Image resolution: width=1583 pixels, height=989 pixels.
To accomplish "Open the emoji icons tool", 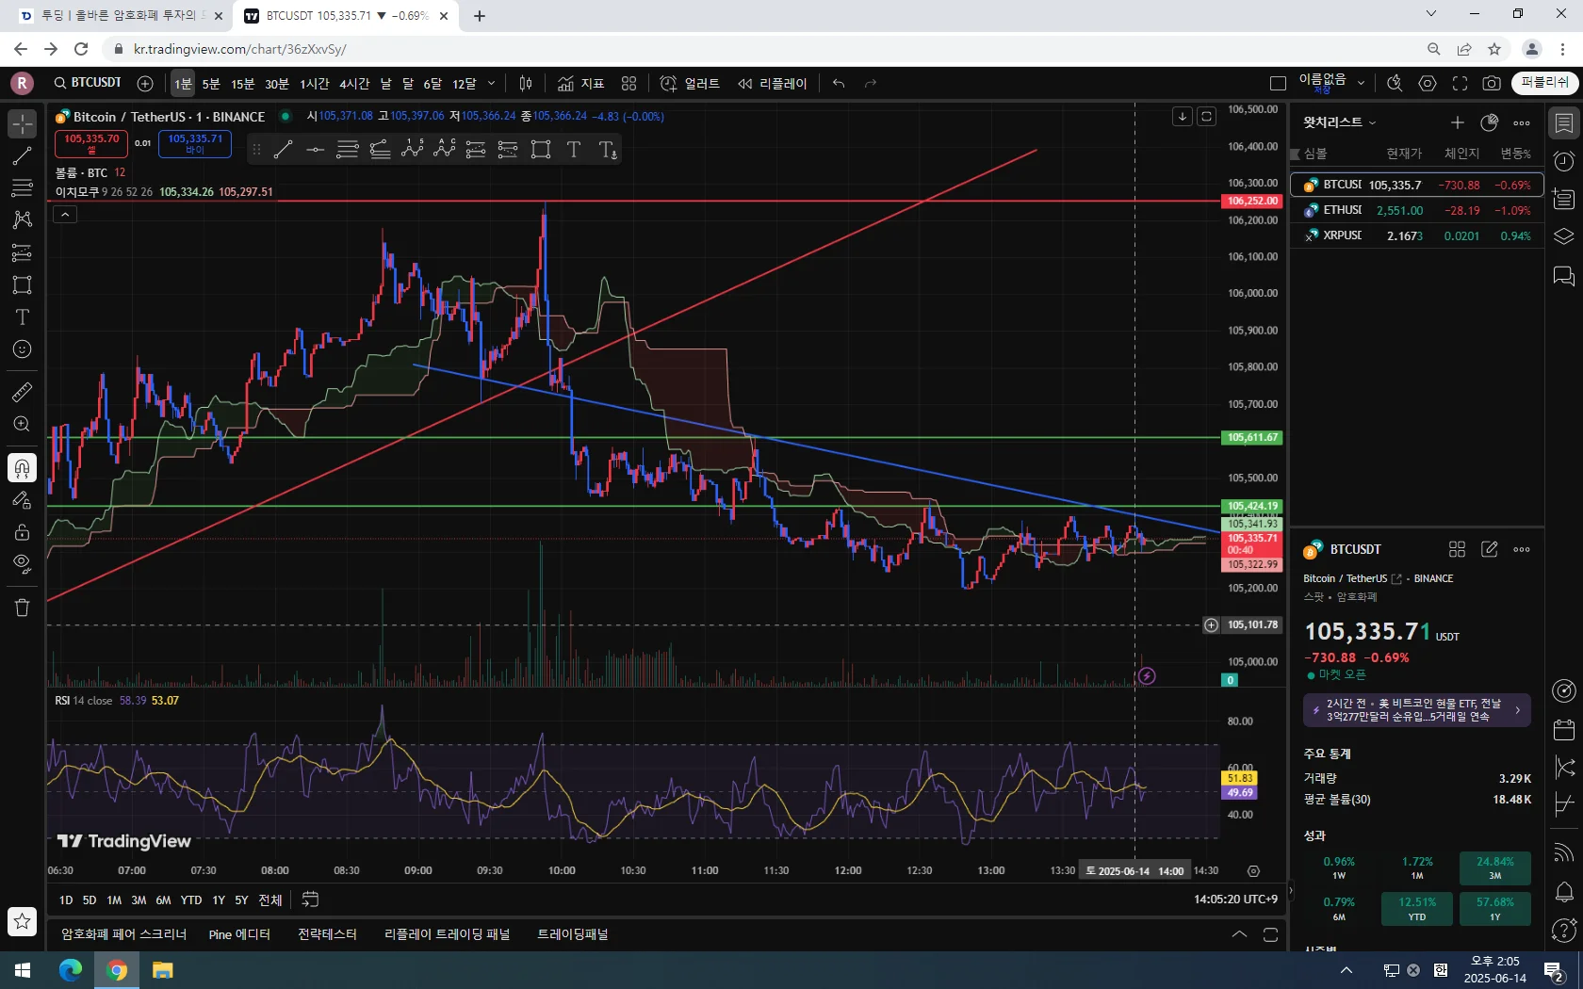I will [x=22, y=349].
